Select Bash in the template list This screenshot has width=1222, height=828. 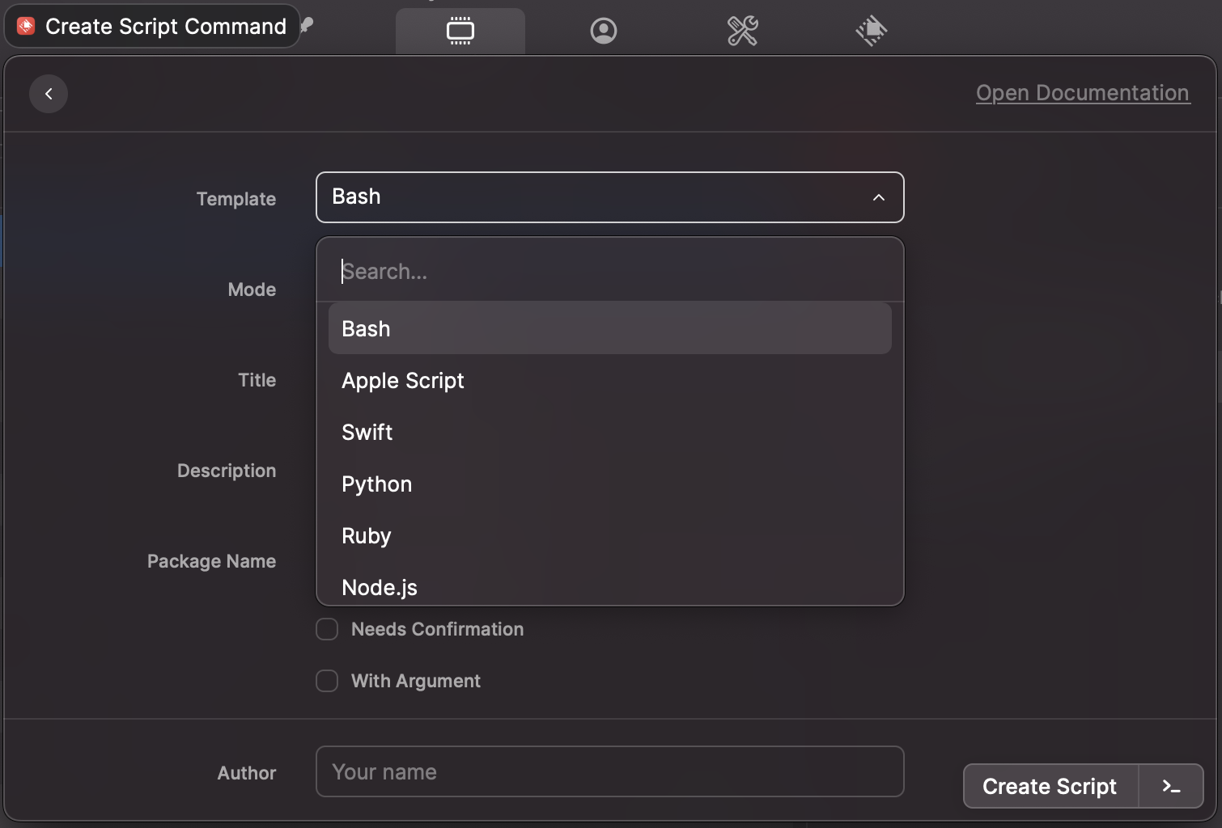pyautogui.click(x=610, y=328)
